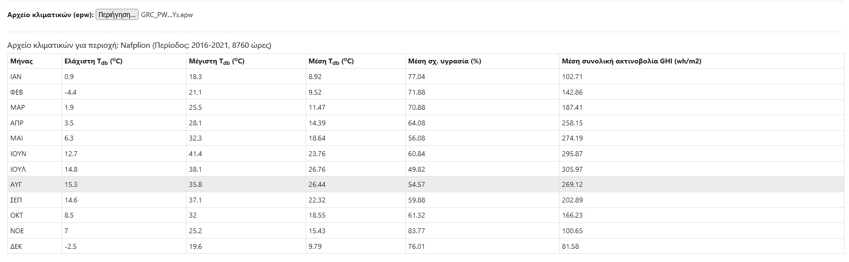Screen dimensions: 849x262
Task: Click the GRC_PW...Yx.epw file name
Action: tap(166, 15)
